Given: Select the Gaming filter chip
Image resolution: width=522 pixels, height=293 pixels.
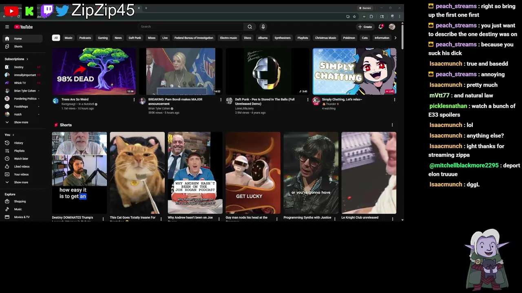Looking at the screenshot, I should click(x=103, y=38).
